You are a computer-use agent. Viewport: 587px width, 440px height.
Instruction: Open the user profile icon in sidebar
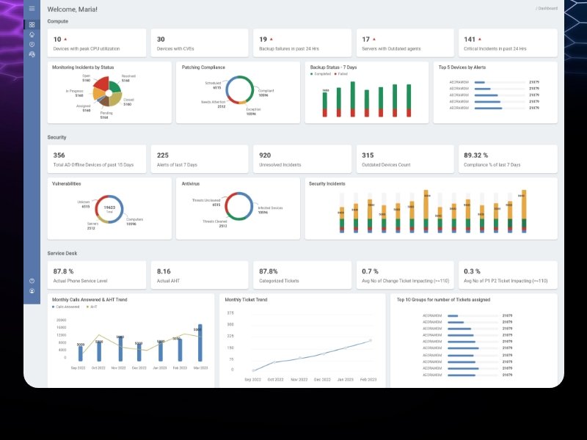[x=32, y=291]
